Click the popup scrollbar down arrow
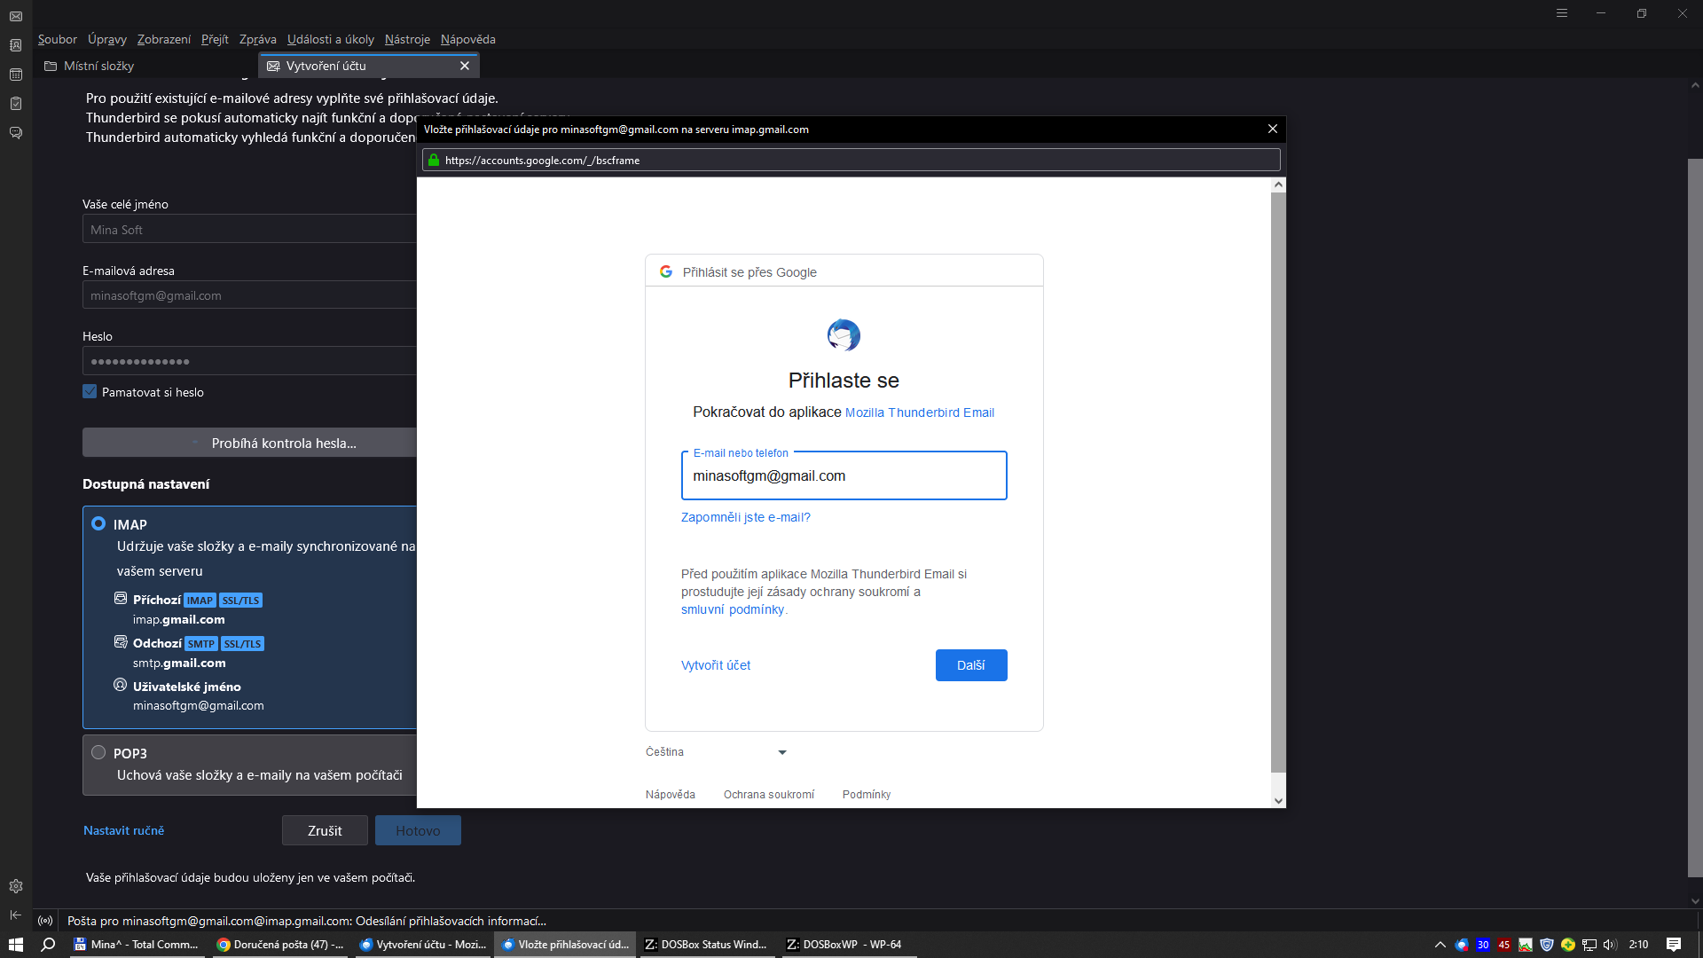Screen dimensions: 1703x958 (1278, 800)
